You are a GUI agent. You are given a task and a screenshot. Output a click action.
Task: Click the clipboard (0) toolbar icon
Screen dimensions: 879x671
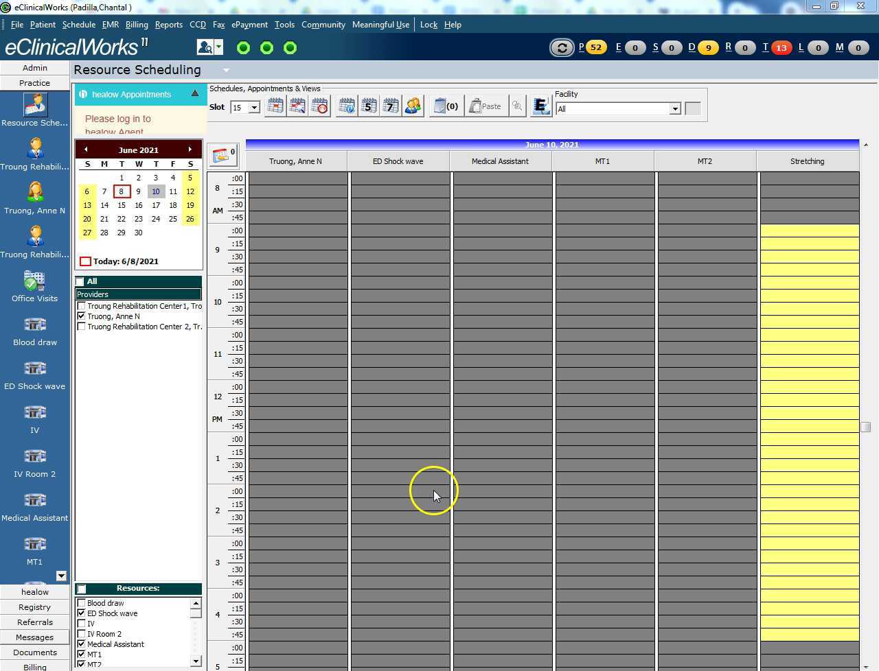[446, 106]
